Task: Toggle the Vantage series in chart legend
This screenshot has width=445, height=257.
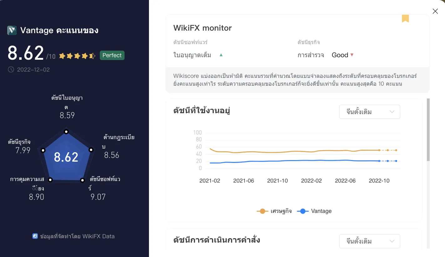Action: click(x=314, y=211)
